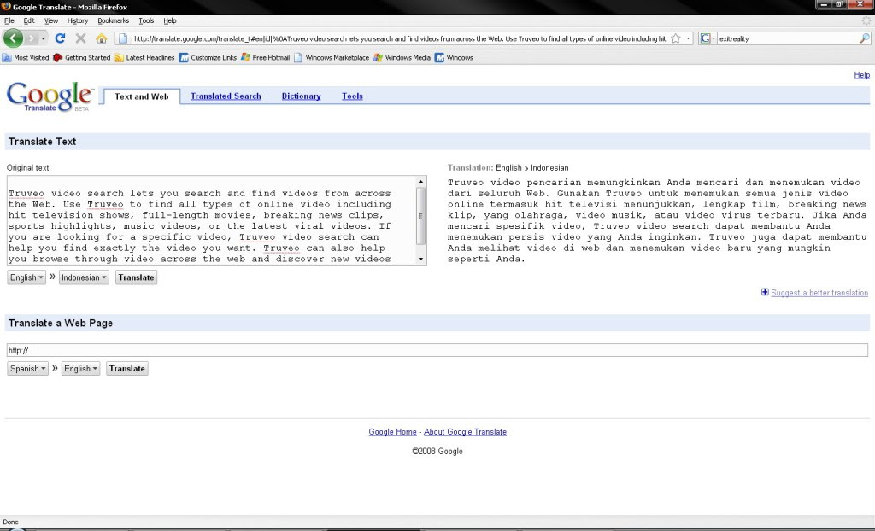Go to the Home page icon
The width and height of the screenshot is (875, 531).
(x=101, y=38)
